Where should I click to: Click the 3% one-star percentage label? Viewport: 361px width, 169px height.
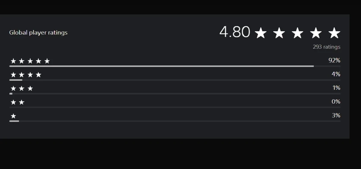point(336,115)
